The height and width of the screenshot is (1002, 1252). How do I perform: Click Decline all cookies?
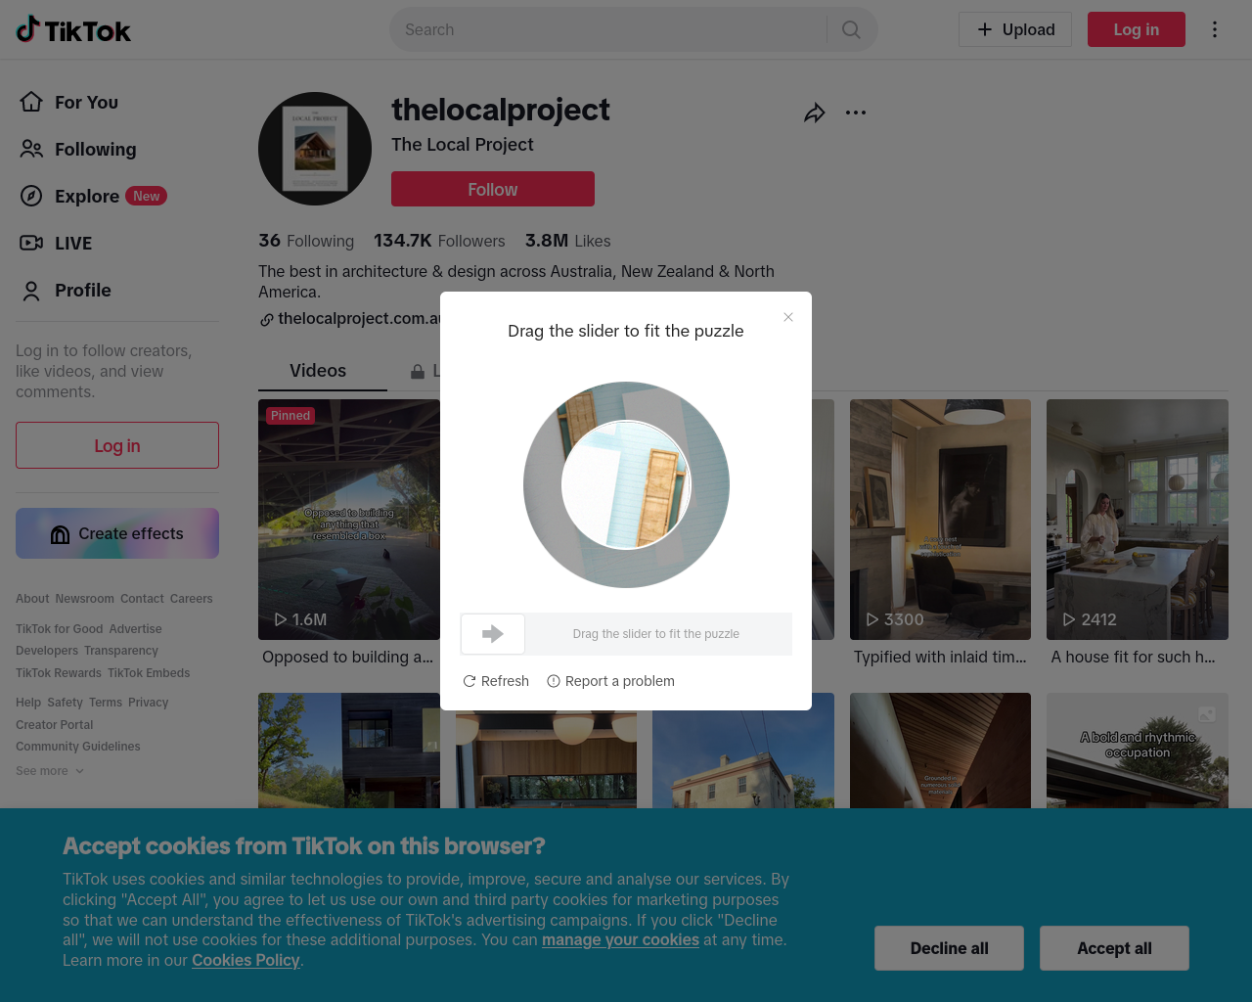click(949, 948)
